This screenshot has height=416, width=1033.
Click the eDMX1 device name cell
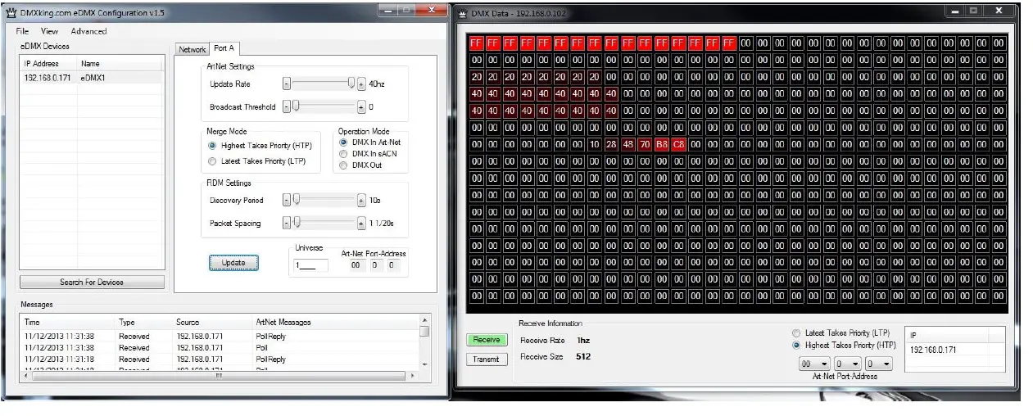[93, 77]
